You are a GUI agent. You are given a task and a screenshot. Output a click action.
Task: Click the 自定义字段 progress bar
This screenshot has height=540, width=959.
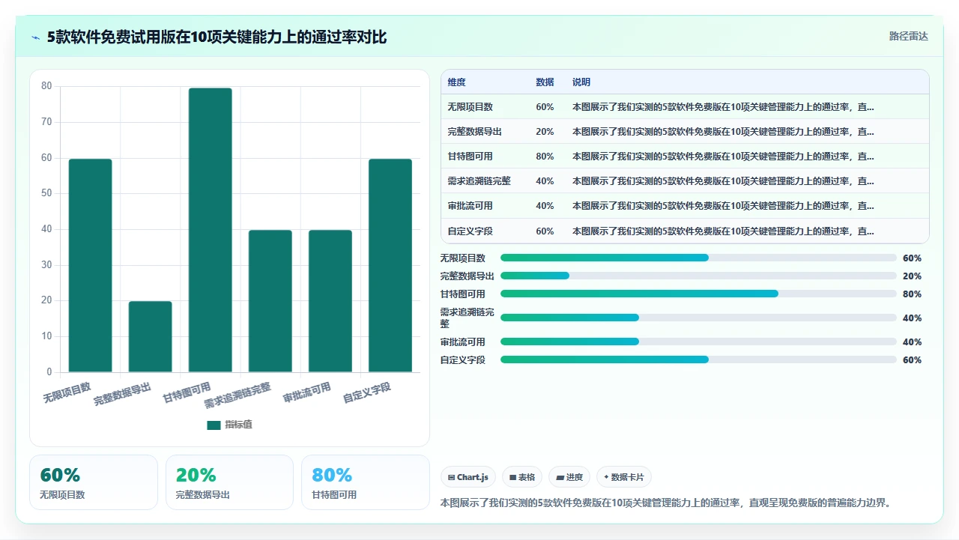tap(698, 360)
